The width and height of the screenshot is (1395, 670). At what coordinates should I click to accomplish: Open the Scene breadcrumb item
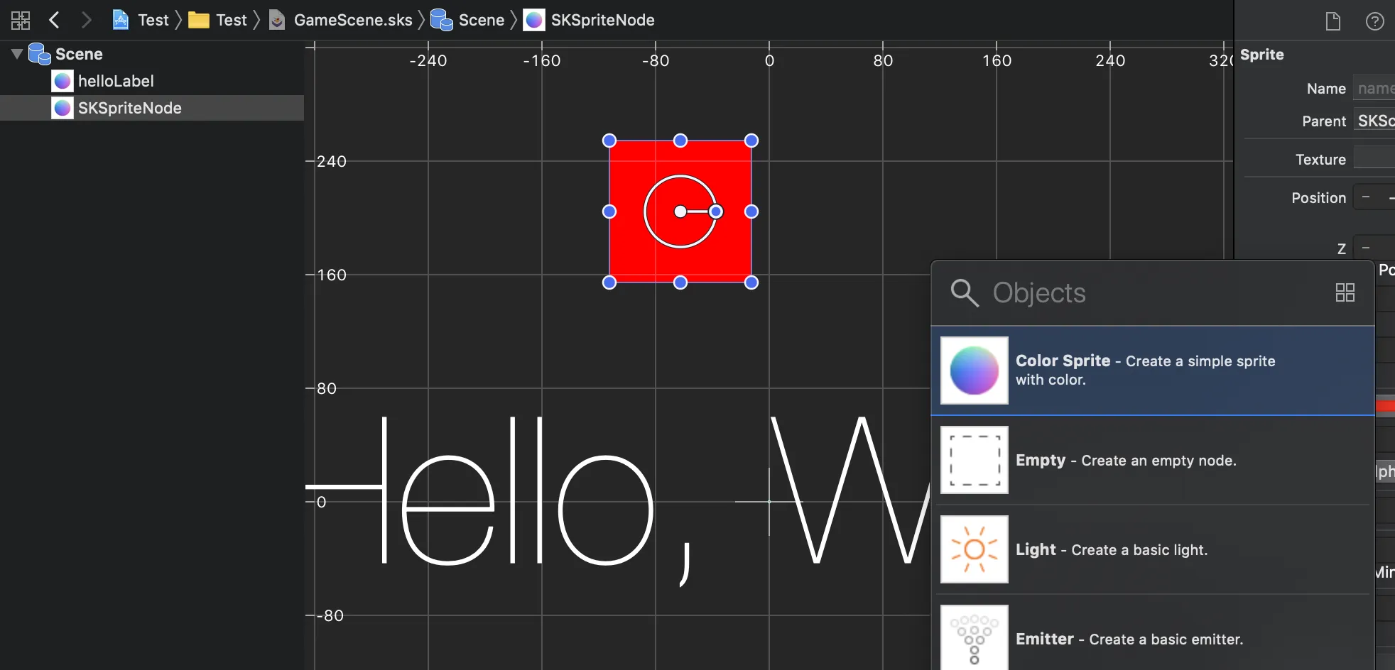tap(467, 20)
